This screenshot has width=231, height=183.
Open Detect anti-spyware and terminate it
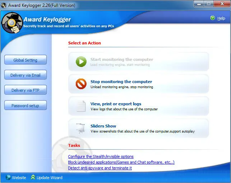pyautogui.click(x=100, y=168)
